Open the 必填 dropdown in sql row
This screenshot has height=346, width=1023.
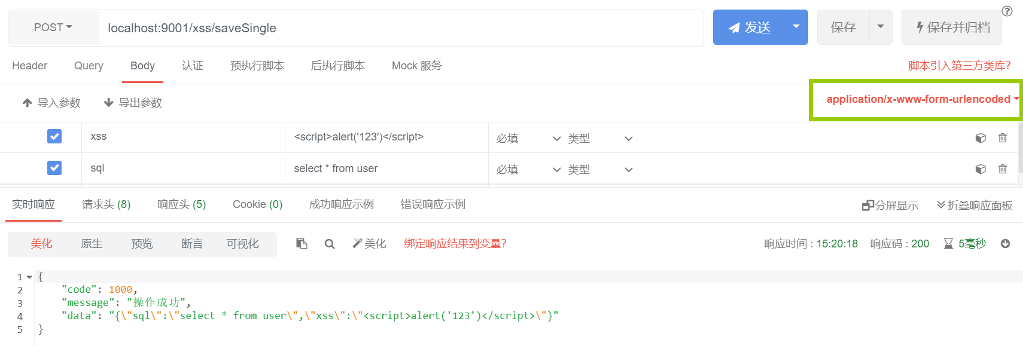tap(528, 170)
